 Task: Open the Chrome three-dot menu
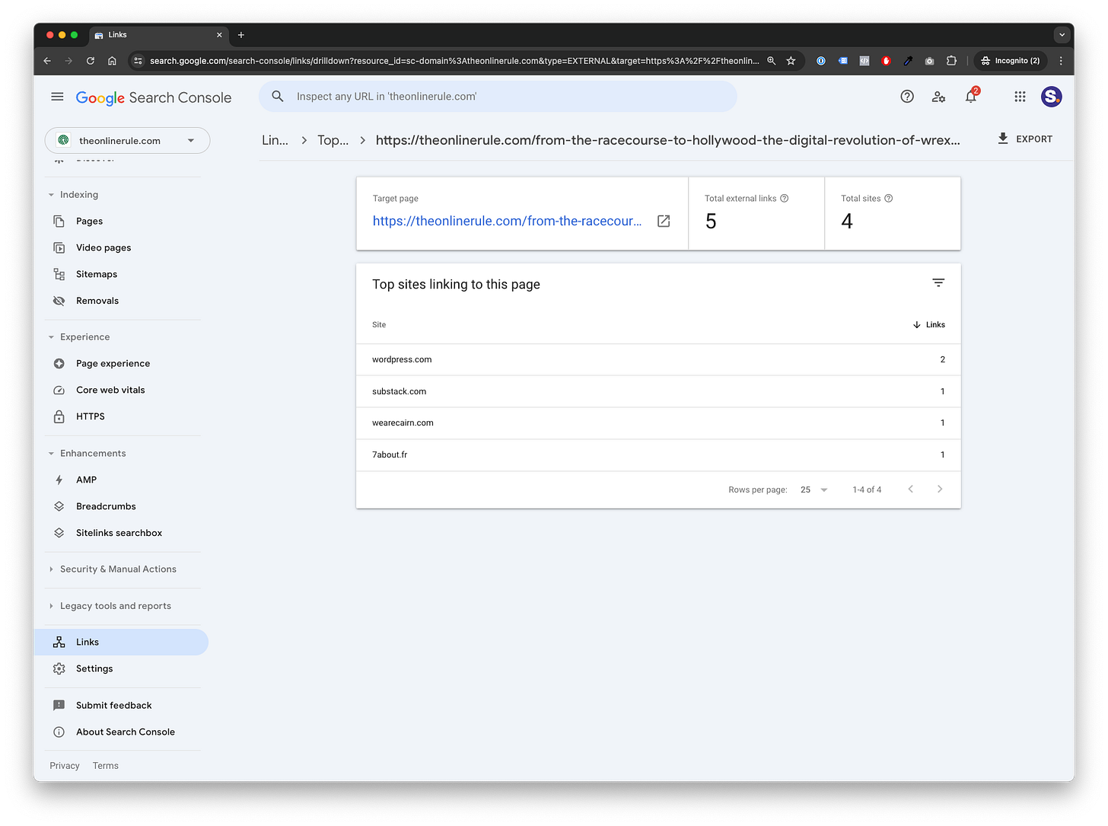tap(1061, 61)
